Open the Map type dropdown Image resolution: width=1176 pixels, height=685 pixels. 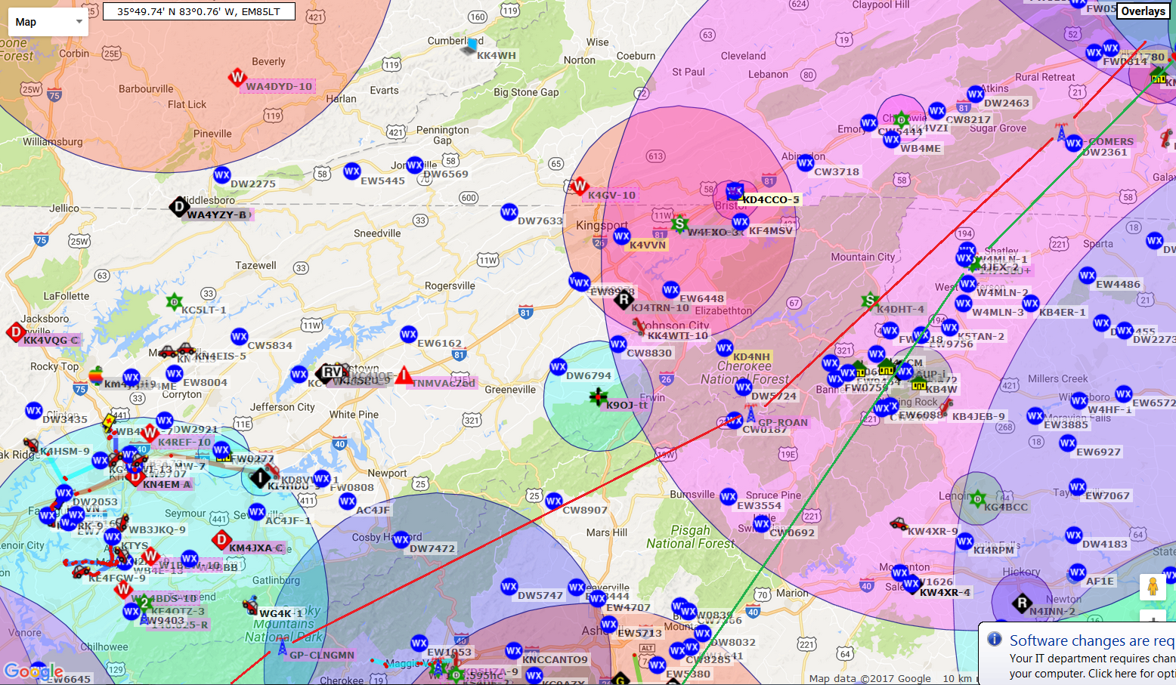click(48, 22)
